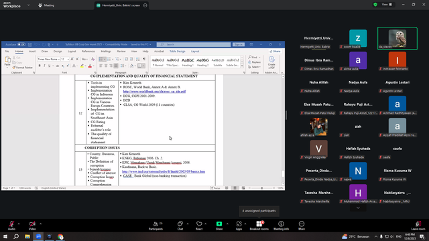Toggle Italic in the Word ribbon
This screenshot has height=241, width=429.
44,66
